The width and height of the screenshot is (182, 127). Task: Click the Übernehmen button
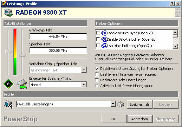coord(166,119)
